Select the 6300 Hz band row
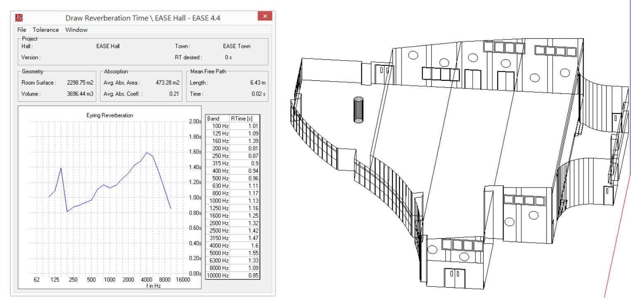Image resolution: width=631 pixels, height=298 pixels. click(x=233, y=260)
